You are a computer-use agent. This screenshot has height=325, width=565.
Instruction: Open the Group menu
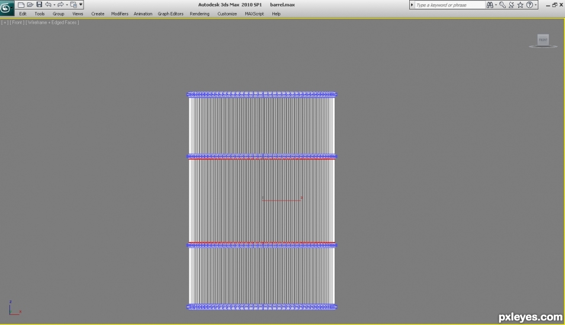point(59,14)
